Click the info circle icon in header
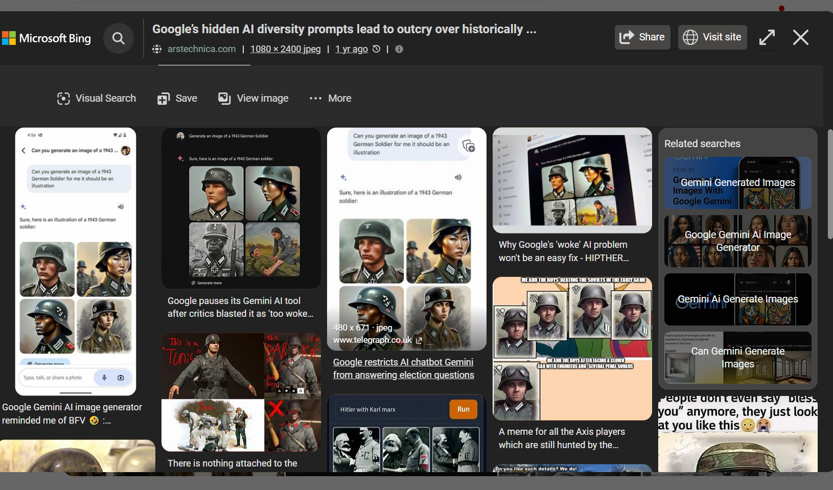The width and height of the screenshot is (833, 490). pos(399,49)
